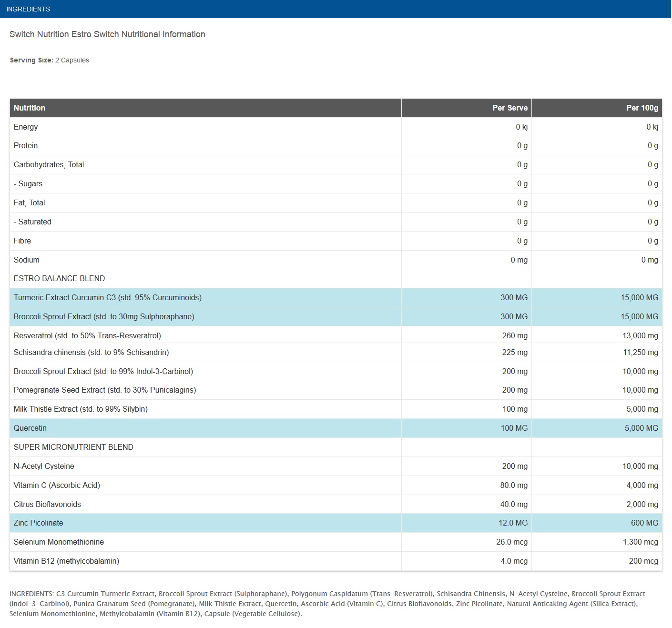Click the Vitamin B12 '200 mcg' cell
The width and height of the screenshot is (672, 628).
(597, 561)
